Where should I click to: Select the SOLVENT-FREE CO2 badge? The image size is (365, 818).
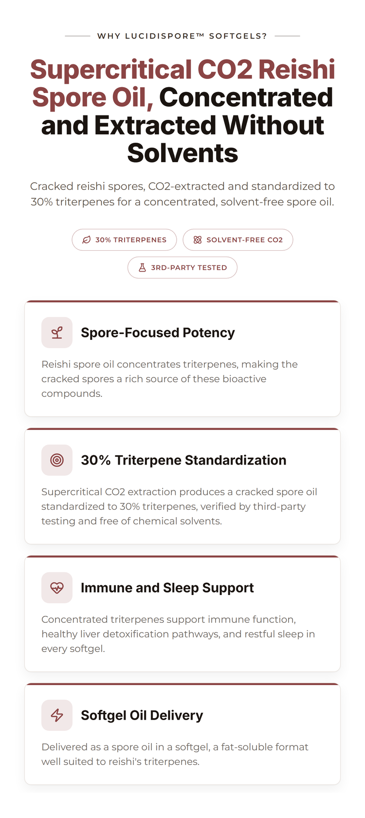238,240
